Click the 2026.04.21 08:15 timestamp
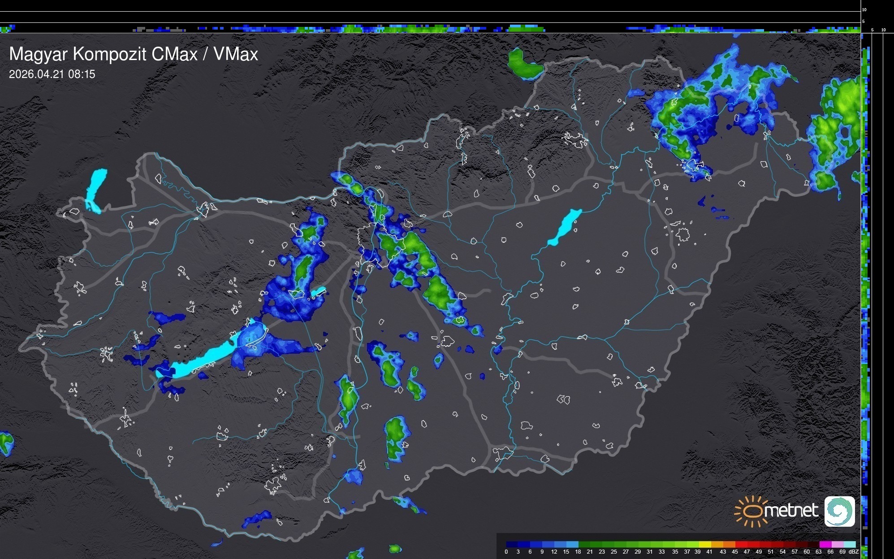894x559 pixels. tap(52, 74)
